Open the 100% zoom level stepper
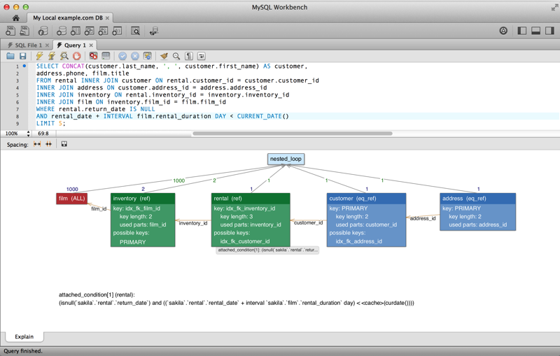This screenshot has width=560, height=356. coord(28,133)
